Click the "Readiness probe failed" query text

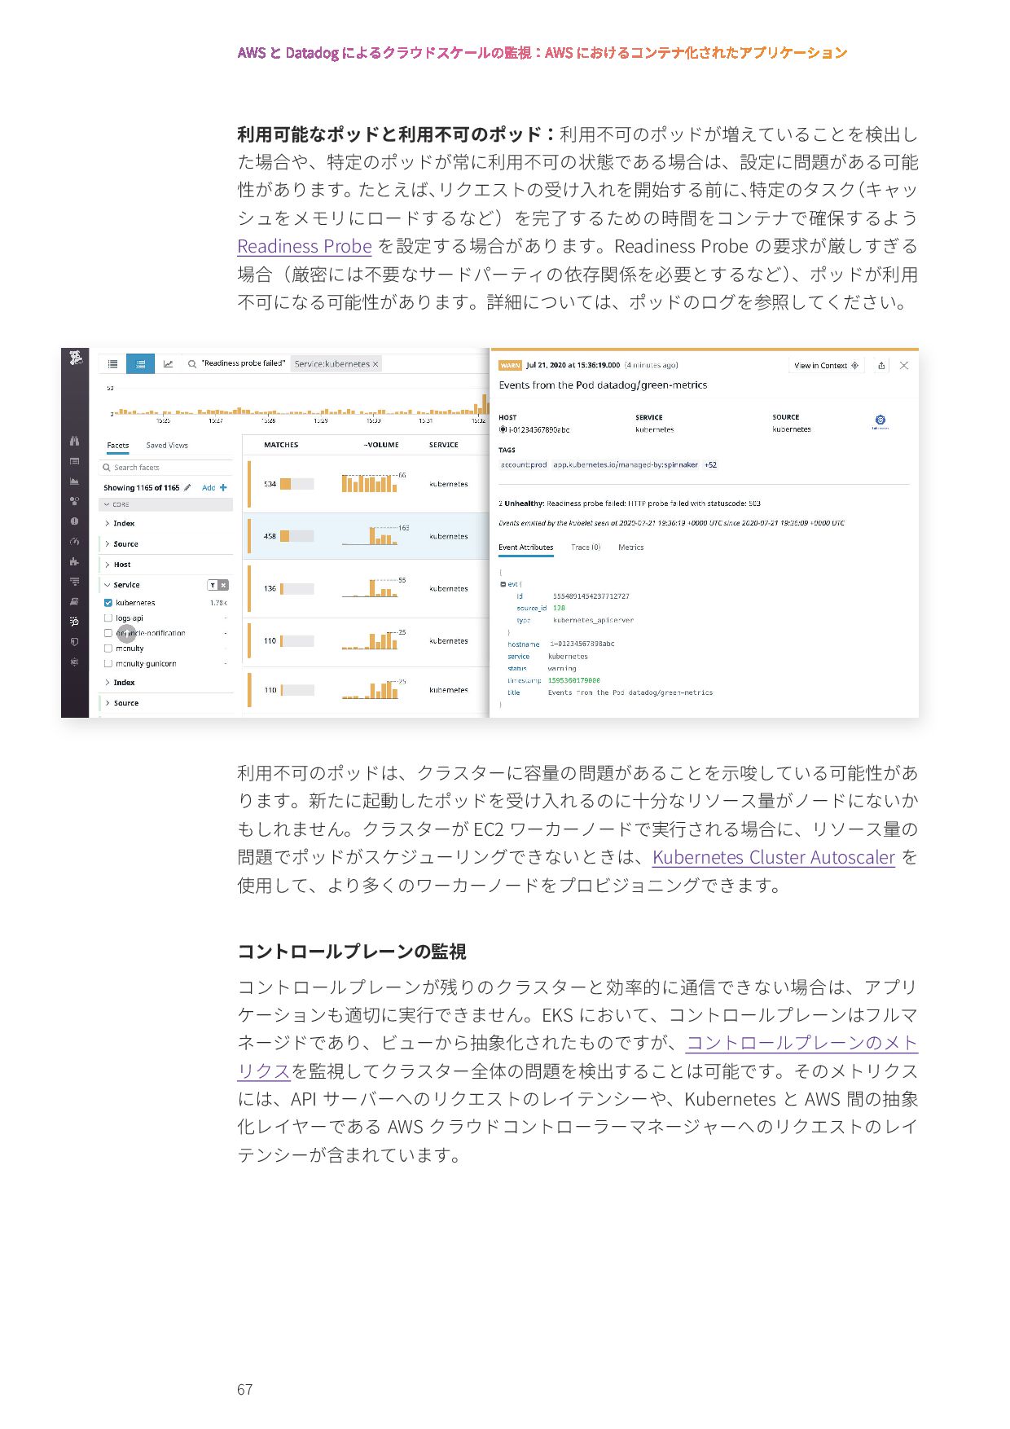tap(244, 363)
